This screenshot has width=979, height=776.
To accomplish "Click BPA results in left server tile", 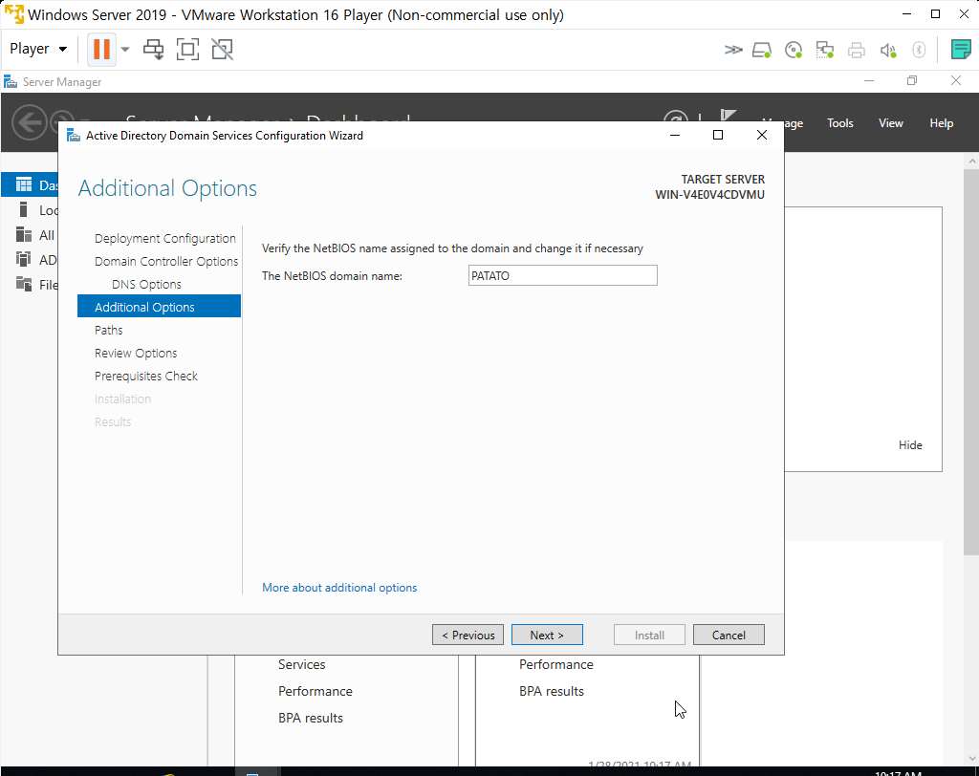I will pyautogui.click(x=311, y=718).
